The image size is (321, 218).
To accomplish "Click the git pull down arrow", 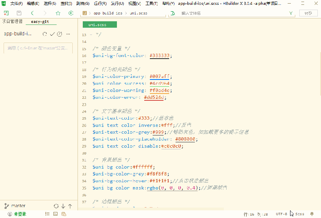I will click(x=63, y=206).
